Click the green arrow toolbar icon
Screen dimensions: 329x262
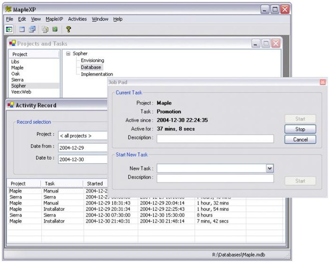(x=9, y=29)
